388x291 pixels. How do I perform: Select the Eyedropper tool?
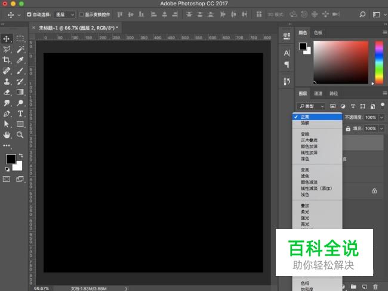point(20,60)
